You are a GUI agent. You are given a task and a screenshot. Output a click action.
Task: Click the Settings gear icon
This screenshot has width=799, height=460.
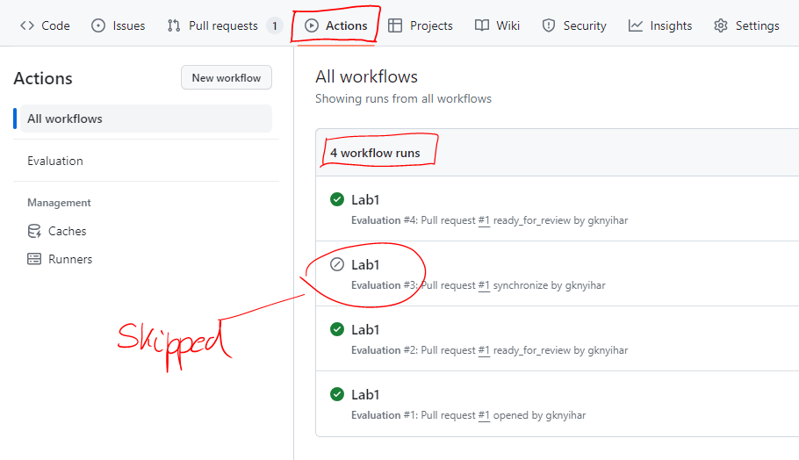(721, 25)
